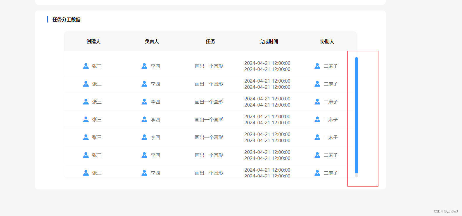
Task: Select the 完成时间 column header
Action: [x=269, y=41]
